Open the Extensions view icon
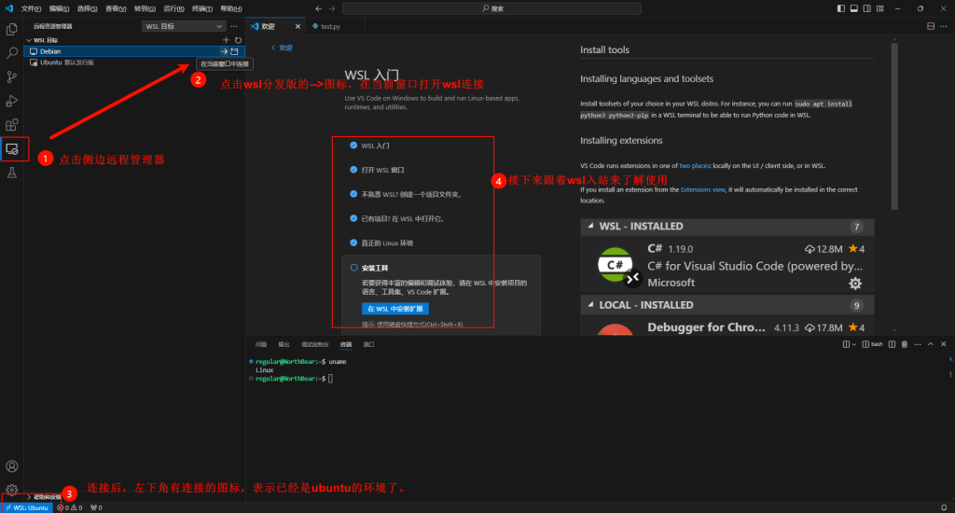 (12, 124)
